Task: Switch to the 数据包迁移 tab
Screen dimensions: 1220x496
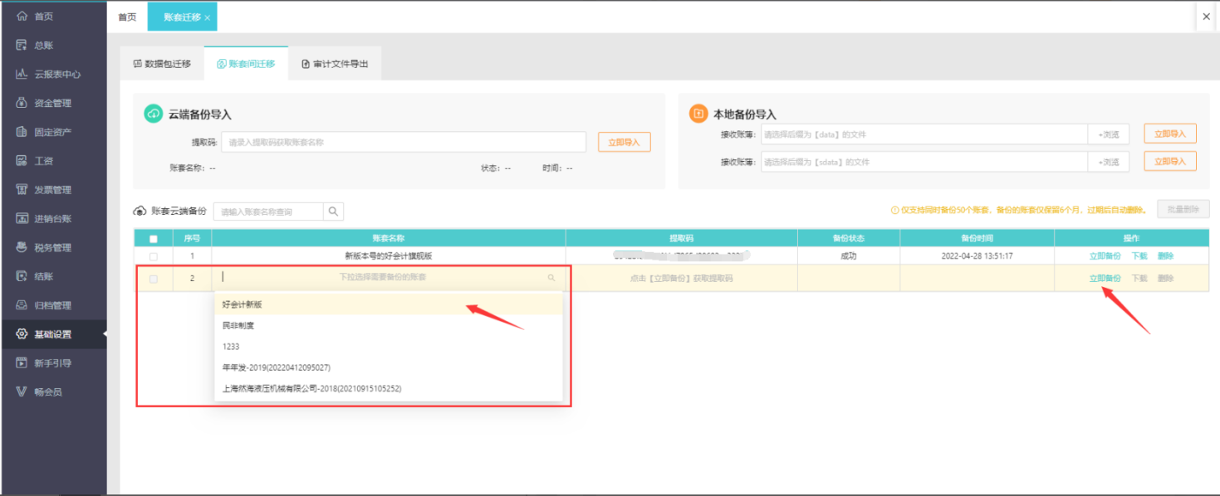Action: point(162,64)
